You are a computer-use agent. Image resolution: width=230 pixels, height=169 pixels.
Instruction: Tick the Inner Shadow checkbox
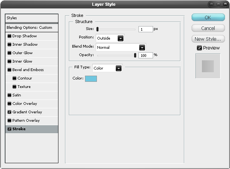tap(9, 45)
